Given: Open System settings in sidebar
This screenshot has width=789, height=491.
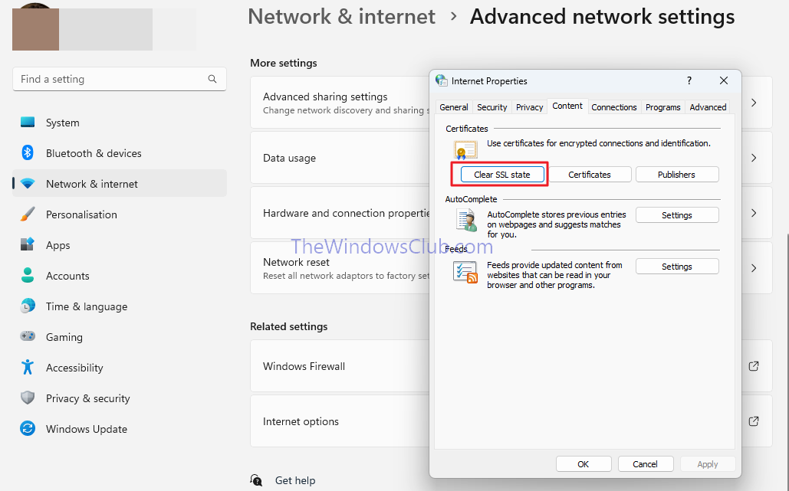Looking at the screenshot, I should tap(120, 123).
